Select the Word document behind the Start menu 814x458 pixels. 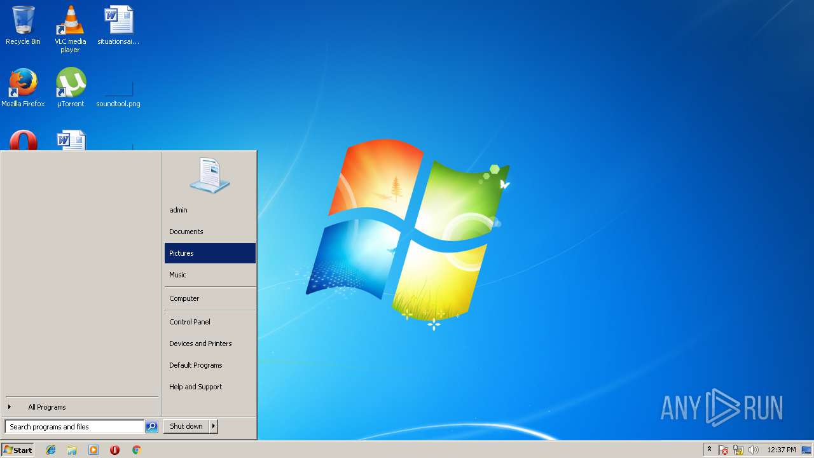click(71, 140)
